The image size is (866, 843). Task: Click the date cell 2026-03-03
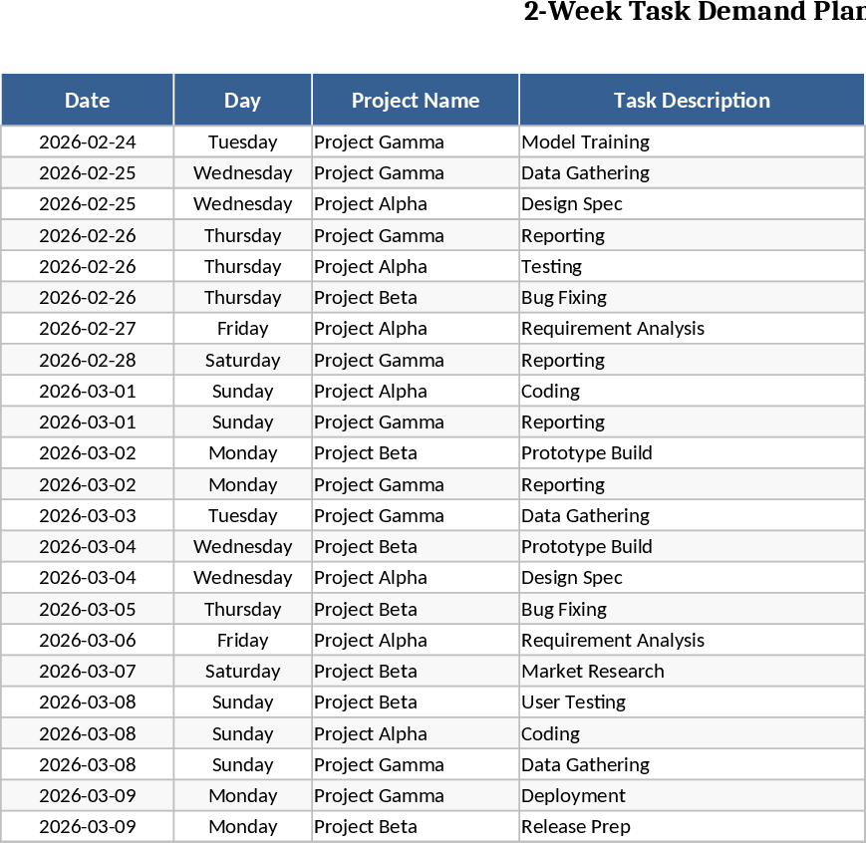pyautogui.click(x=88, y=515)
